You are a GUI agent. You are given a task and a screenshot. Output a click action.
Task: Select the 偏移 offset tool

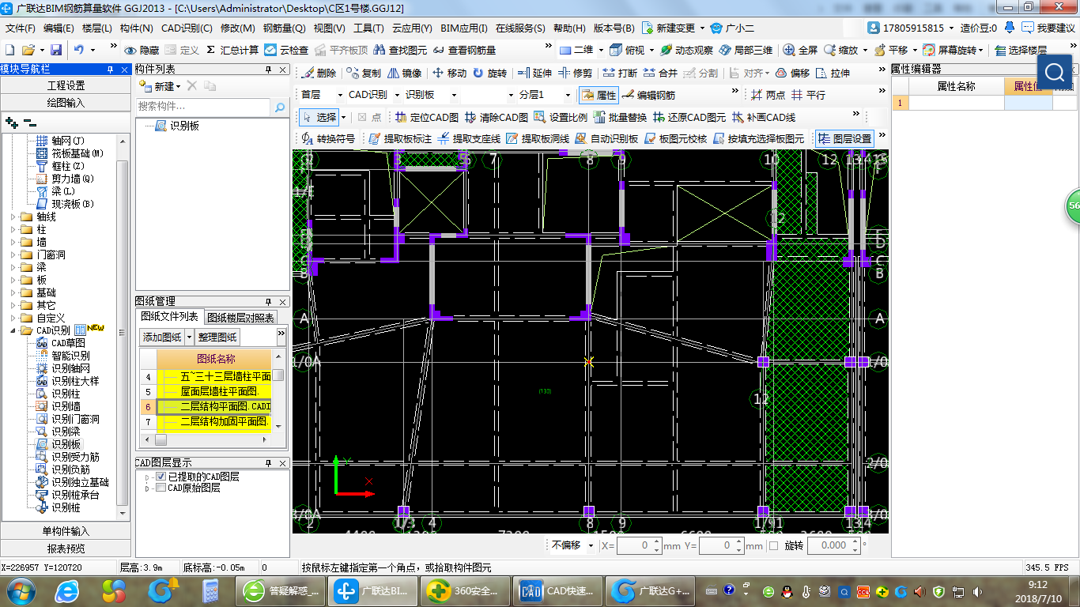792,73
